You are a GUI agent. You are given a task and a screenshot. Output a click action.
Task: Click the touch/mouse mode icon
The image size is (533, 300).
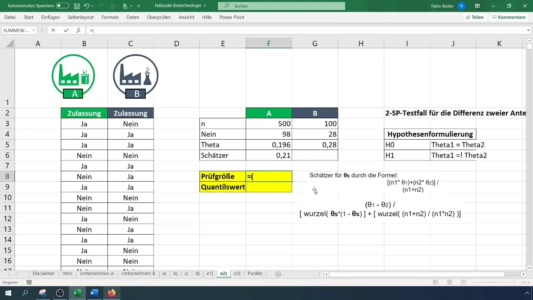click(x=125, y=6)
